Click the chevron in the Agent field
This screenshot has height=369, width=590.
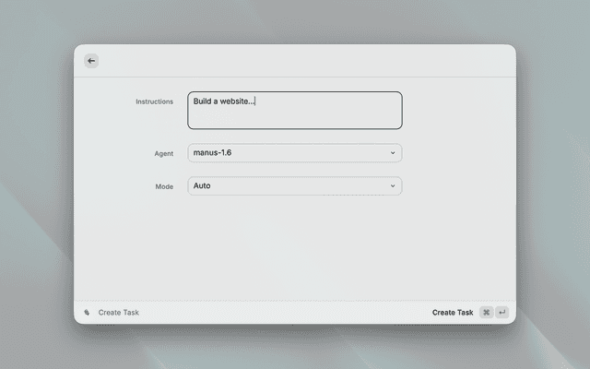click(x=392, y=153)
